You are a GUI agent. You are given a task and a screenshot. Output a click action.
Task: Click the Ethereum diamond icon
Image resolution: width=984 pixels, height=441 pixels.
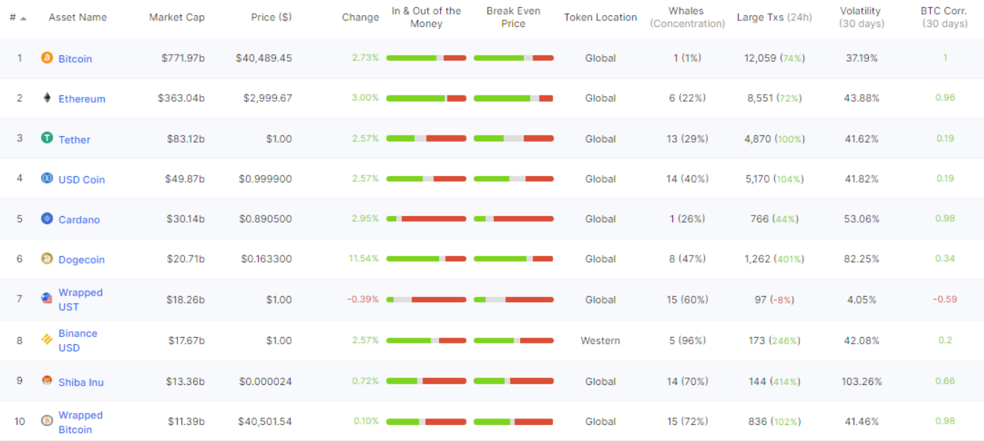[x=47, y=98]
